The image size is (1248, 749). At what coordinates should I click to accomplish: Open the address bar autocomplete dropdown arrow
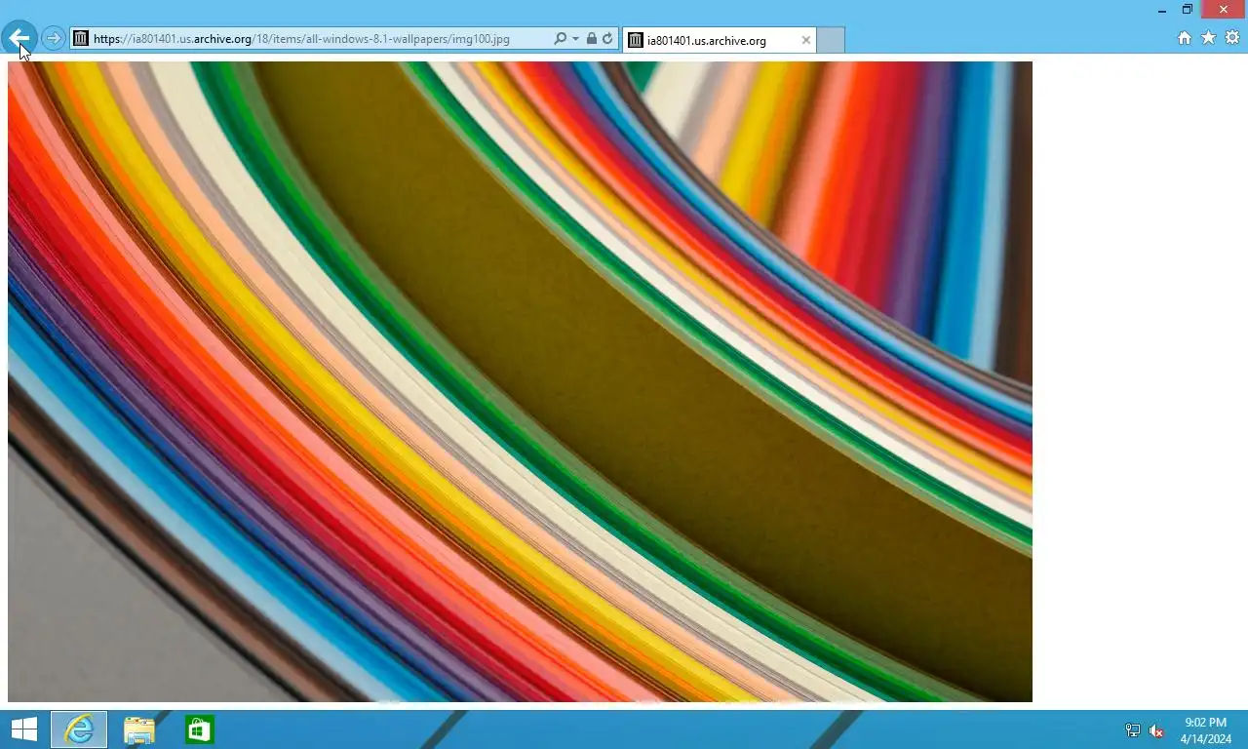click(x=575, y=39)
